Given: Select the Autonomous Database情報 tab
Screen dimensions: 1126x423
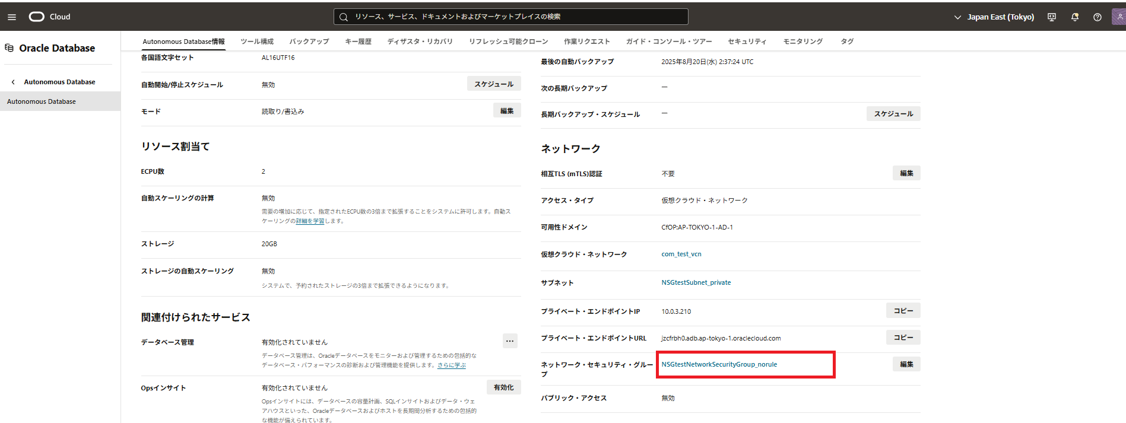Looking at the screenshot, I should (x=183, y=42).
